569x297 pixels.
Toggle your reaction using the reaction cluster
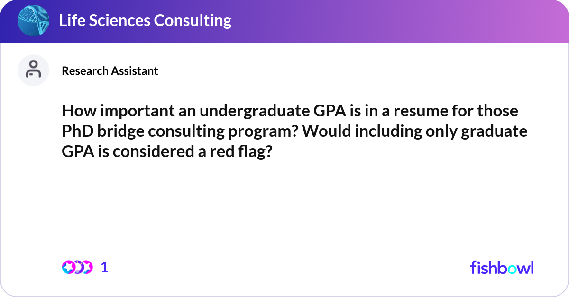click(x=78, y=267)
